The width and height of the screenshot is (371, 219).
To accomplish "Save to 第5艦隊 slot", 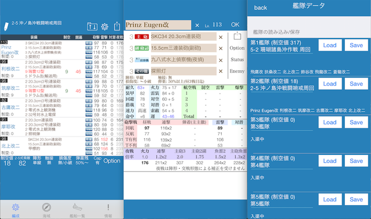I will pos(356,199).
